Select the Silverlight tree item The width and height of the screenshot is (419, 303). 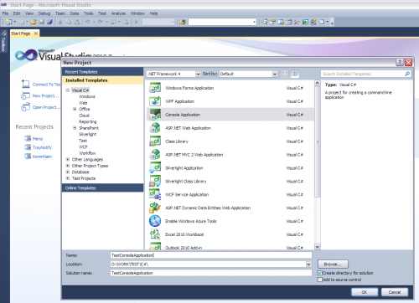pos(88,134)
